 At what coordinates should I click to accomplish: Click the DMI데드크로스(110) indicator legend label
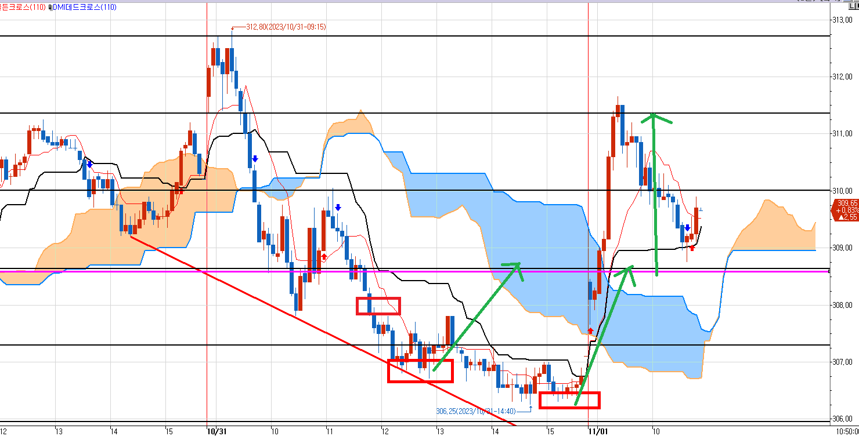[84, 7]
